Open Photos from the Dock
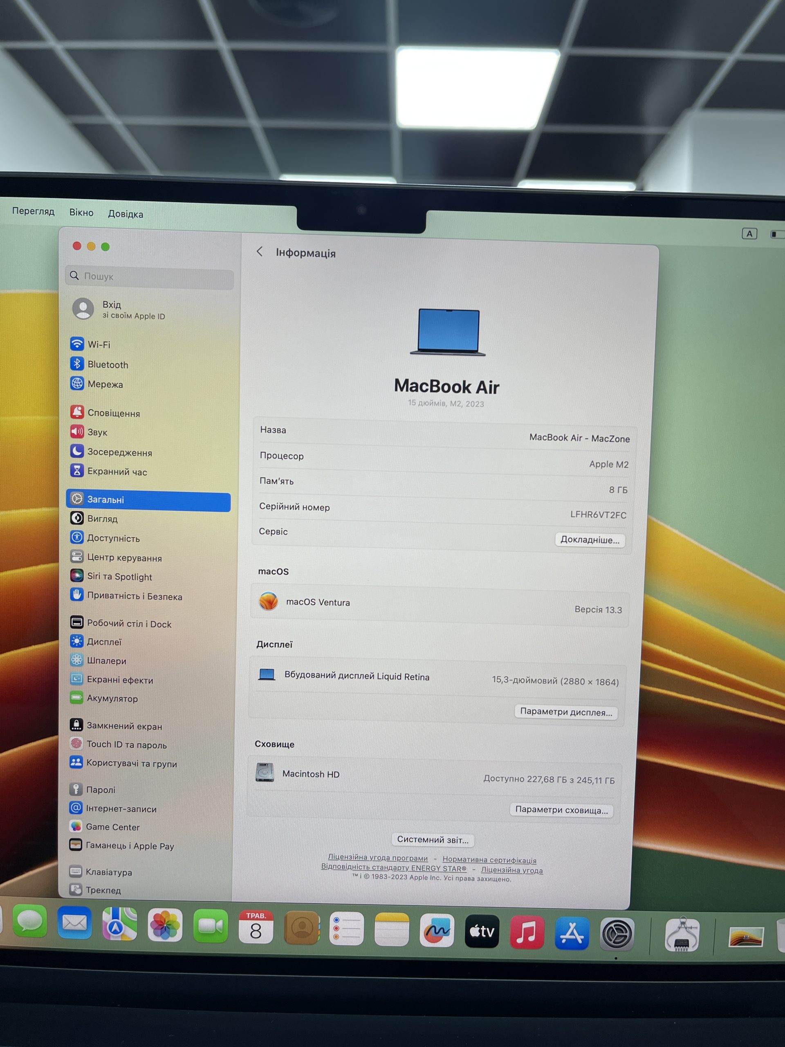Screen dimensions: 785x1047 click(x=165, y=924)
